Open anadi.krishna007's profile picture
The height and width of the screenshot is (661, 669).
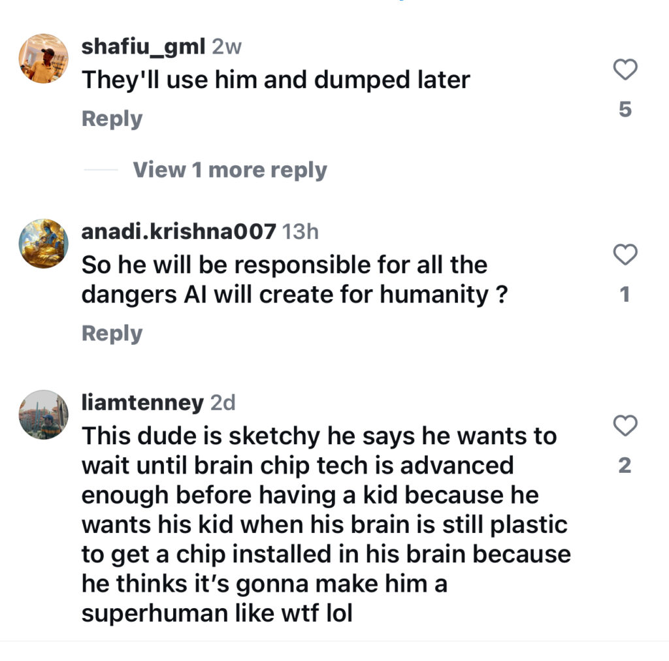[44, 244]
